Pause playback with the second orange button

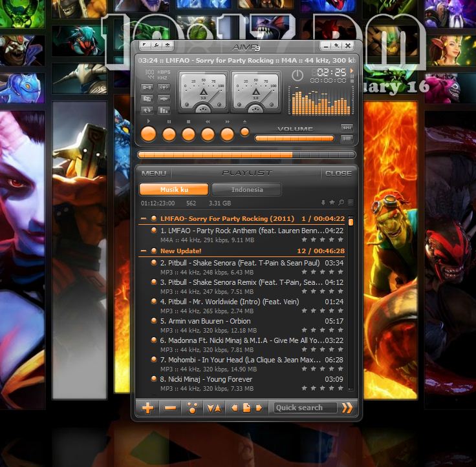click(169, 134)
